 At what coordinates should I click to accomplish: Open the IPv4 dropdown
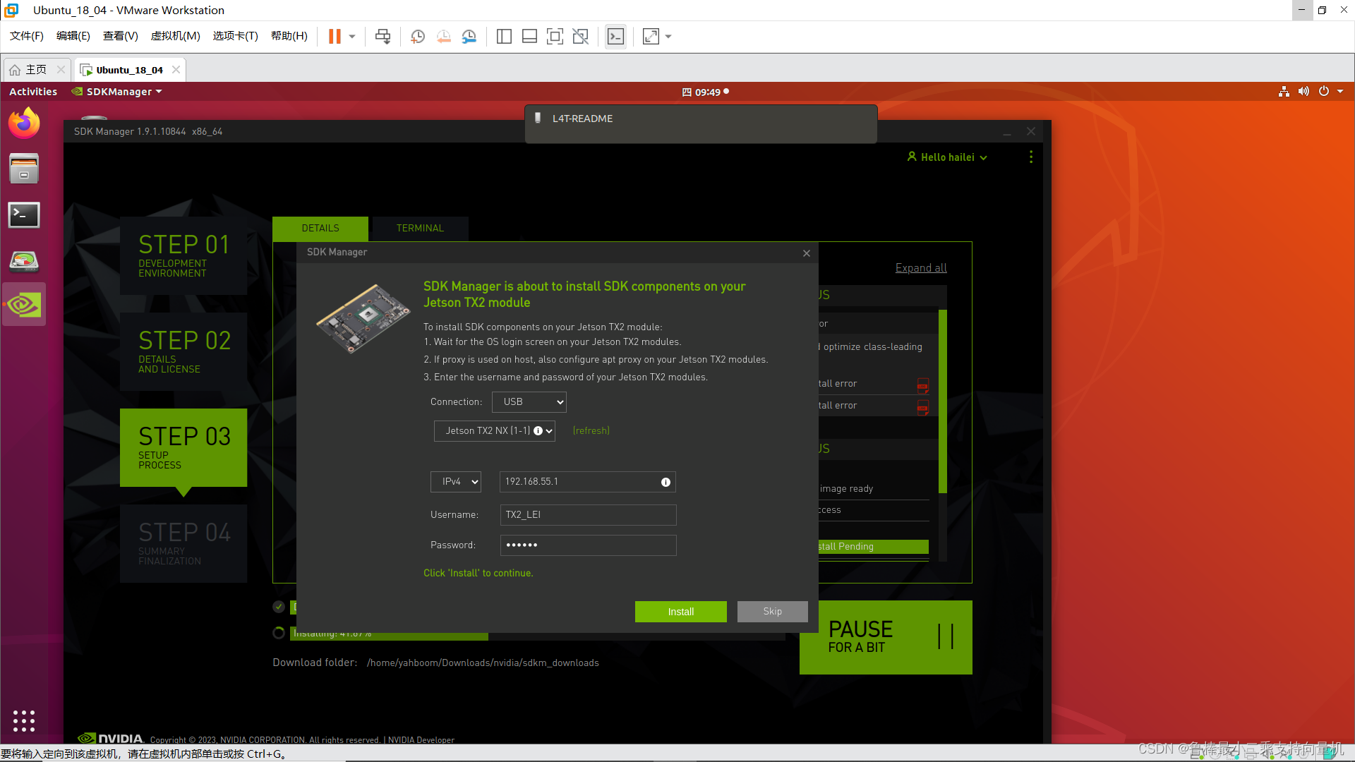click(x=456, y=482)
